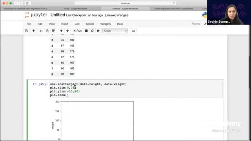Viewport: 251px width, 141px height.
Task: Click row index 3 in the table
Action: [x=52, y=46]
